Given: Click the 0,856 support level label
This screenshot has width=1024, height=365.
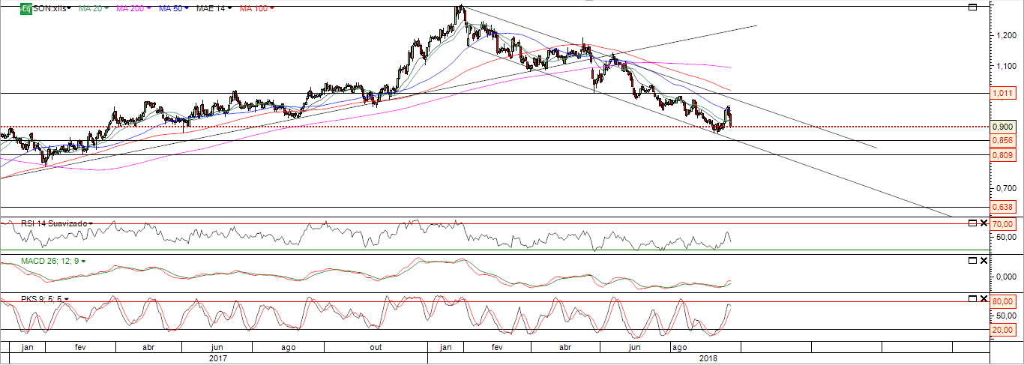Looking at the screenshot, I should [1003, 140].
